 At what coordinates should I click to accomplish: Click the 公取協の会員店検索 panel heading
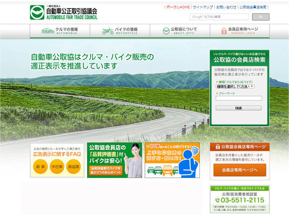[239, 60]
